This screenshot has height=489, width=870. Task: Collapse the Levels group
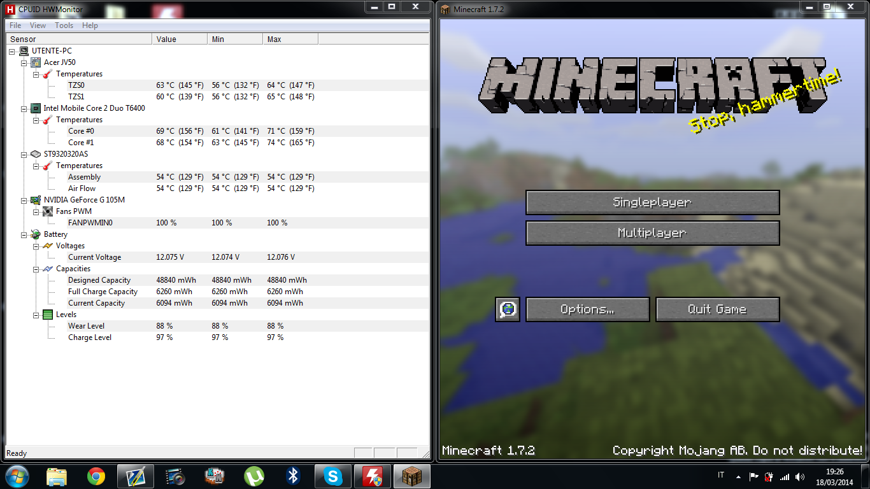pos(36,315)
